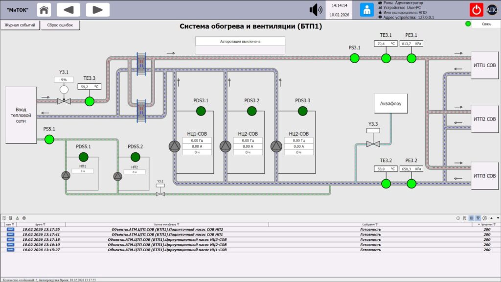Navigate back with the left arrow
Viewport: 501px width, 282px height.
click(68, 10)
